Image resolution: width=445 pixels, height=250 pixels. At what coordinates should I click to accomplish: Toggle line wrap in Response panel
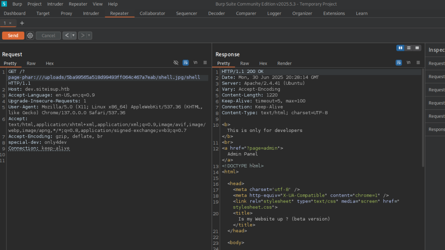pyautogui.click(x=399, y=62)
